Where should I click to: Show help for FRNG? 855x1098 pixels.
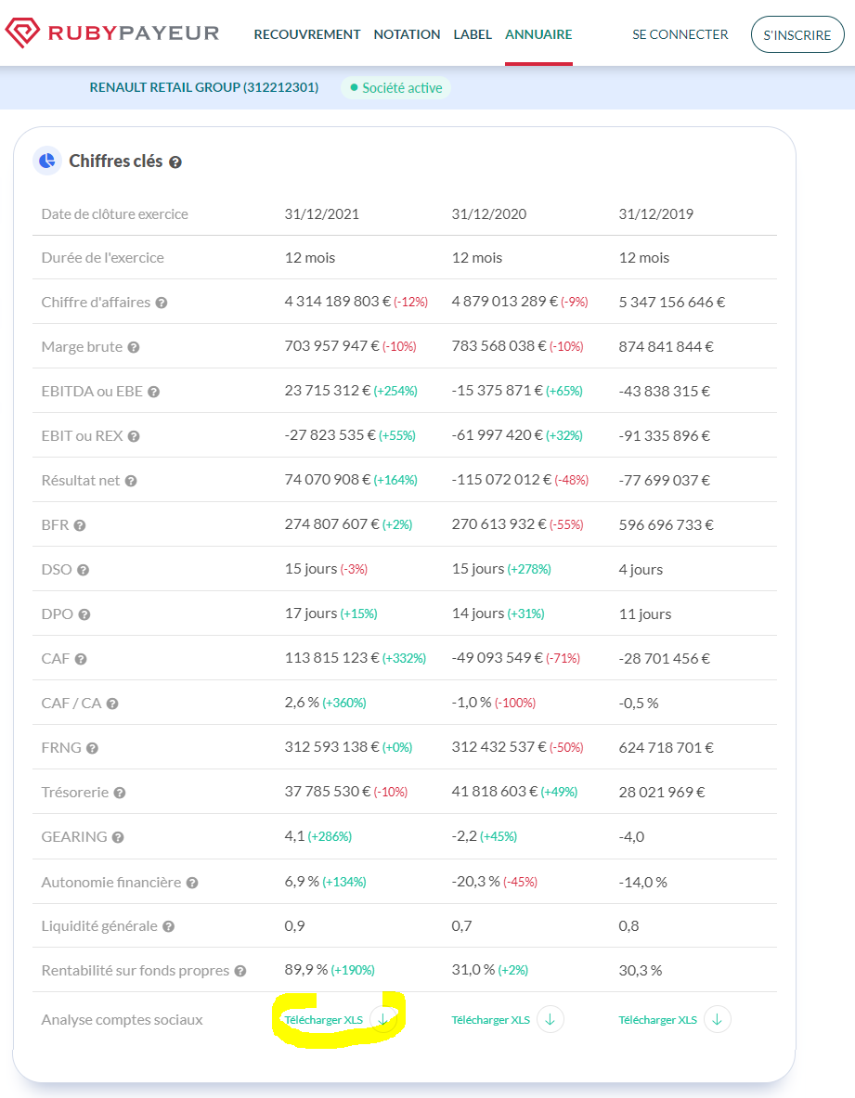(x=93, y=749)
